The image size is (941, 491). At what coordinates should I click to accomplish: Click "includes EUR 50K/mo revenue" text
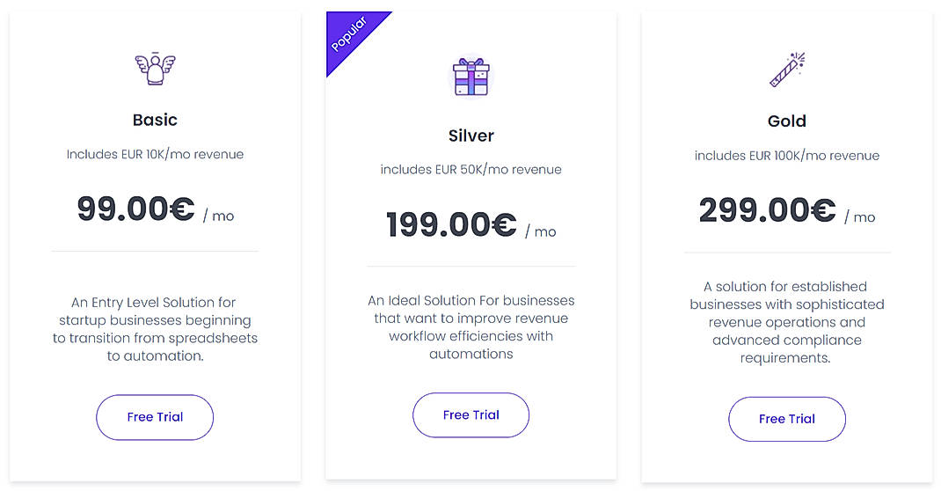coord(470,170)
